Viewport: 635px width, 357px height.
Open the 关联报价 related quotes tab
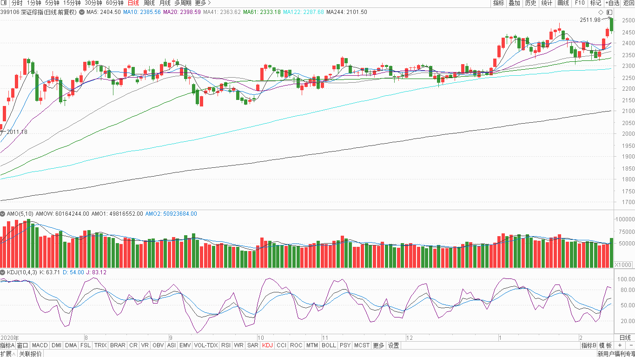coord(31,354)
